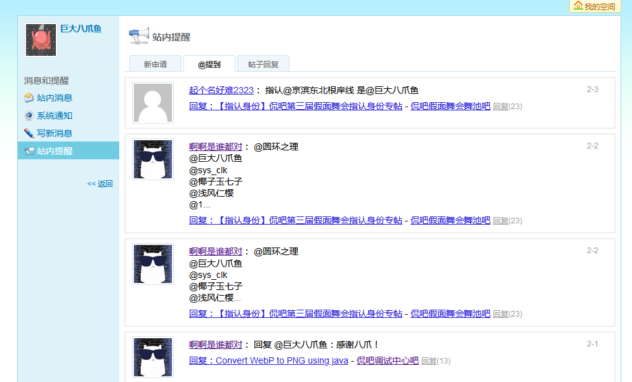Click the 系统通知 icon in sidebar
632x382 pixels.
29,115
